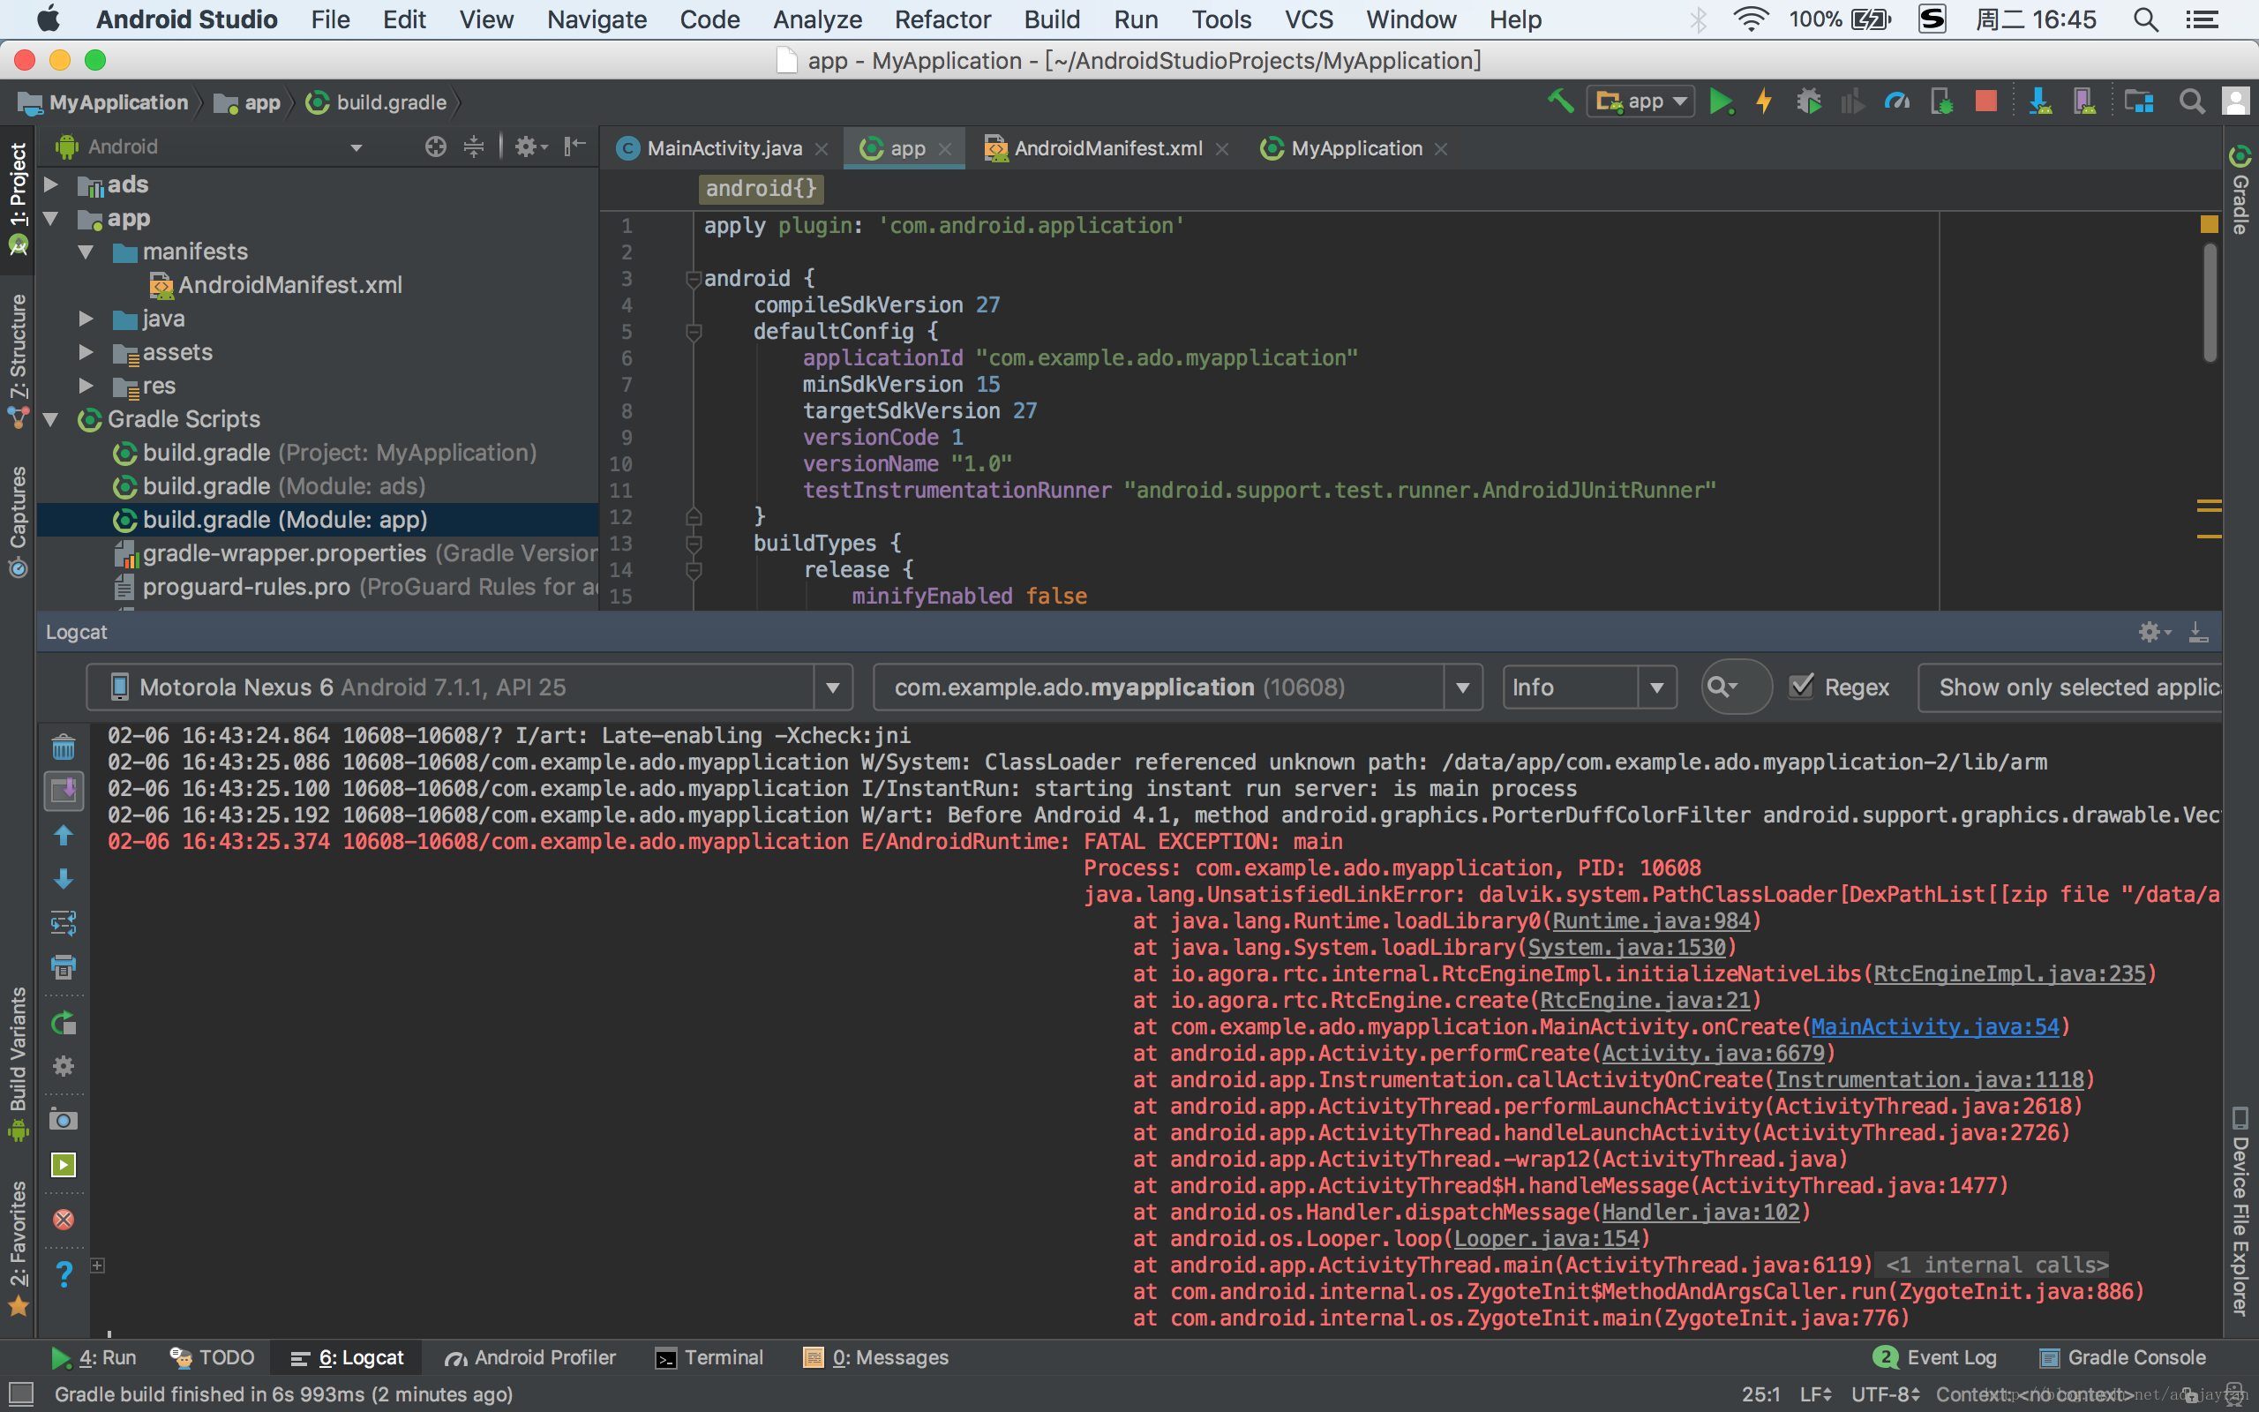This screenshot has height=1412, width=2259.
Task: Click the green Run app button
Action: [x=1720, y=101]
